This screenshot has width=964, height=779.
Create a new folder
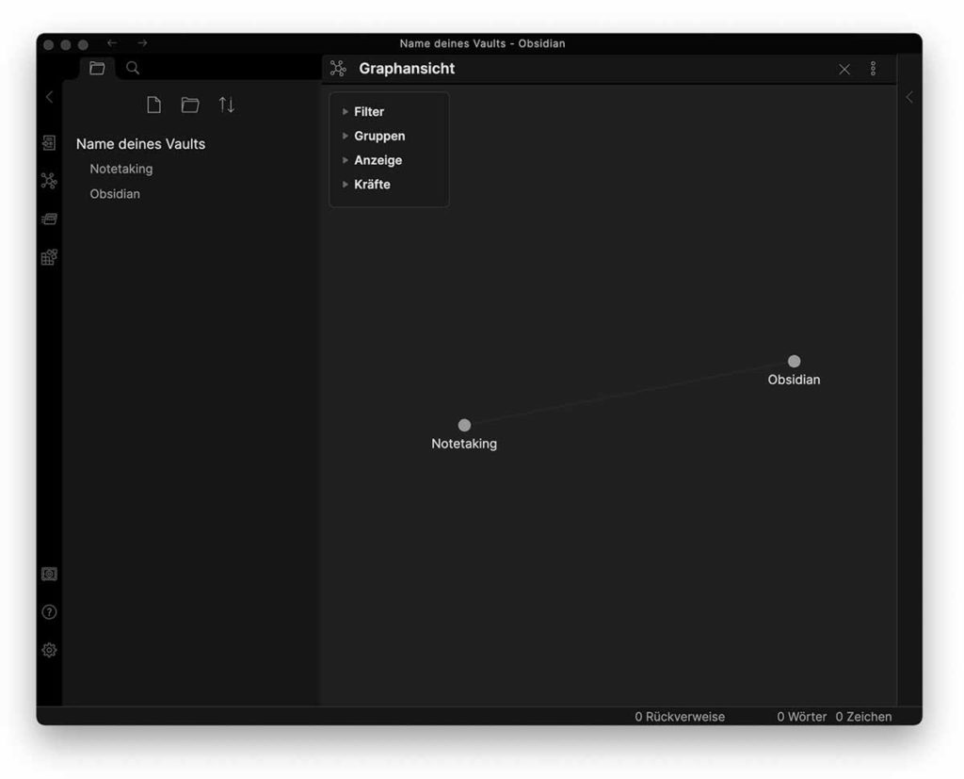coord(190,105)
